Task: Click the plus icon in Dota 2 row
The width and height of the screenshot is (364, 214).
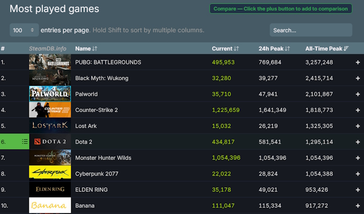Action: [358, 142]
